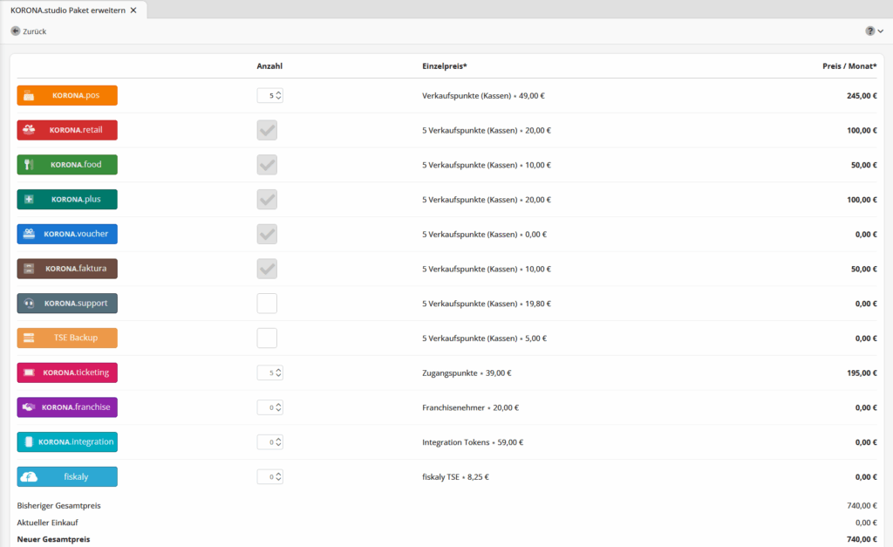Viewport: 893px width, 547px height.
Task: Click the text 'Franchisenehmer • 20,00 €'
Action: (x=470, y=408)
